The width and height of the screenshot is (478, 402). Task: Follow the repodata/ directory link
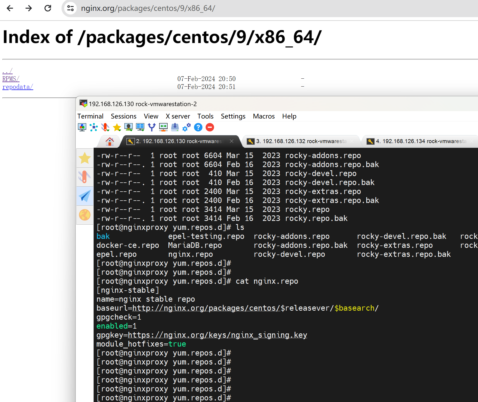click(x=18, y=87)
